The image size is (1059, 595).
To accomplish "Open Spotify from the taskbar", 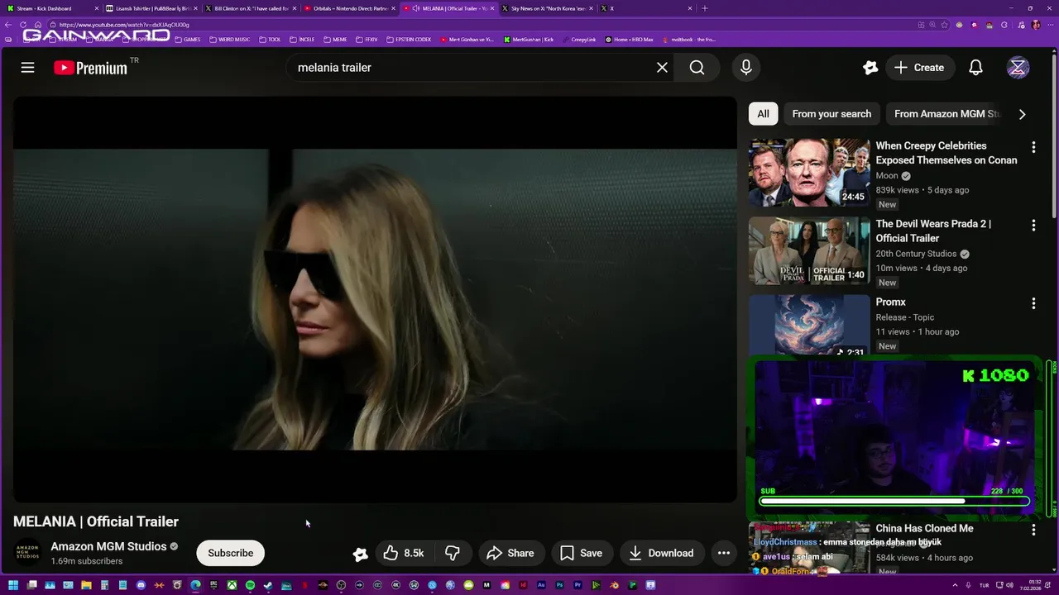I will tap(250, 585).
